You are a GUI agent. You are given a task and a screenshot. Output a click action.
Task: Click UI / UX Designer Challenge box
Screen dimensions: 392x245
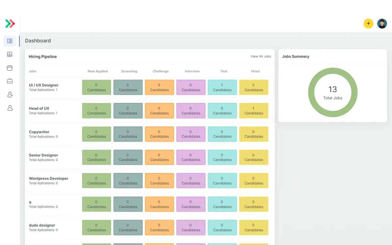point(159,87)
